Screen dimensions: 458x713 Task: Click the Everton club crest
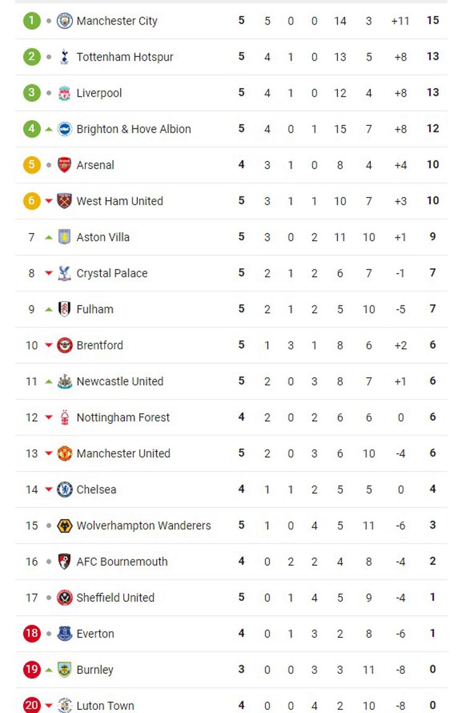[64, 633]
